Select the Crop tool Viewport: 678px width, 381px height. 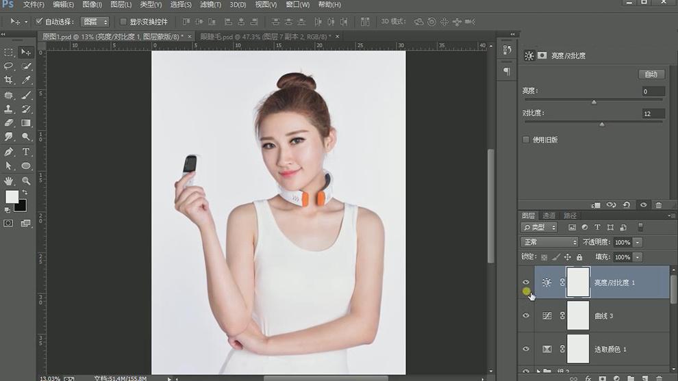[x=9, y=81]
